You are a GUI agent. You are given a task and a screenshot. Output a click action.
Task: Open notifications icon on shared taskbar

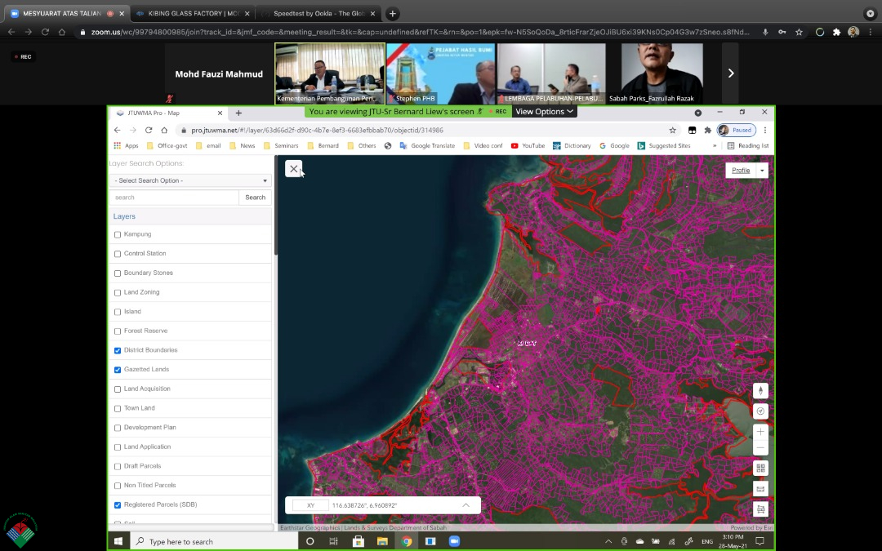[759, 541]
